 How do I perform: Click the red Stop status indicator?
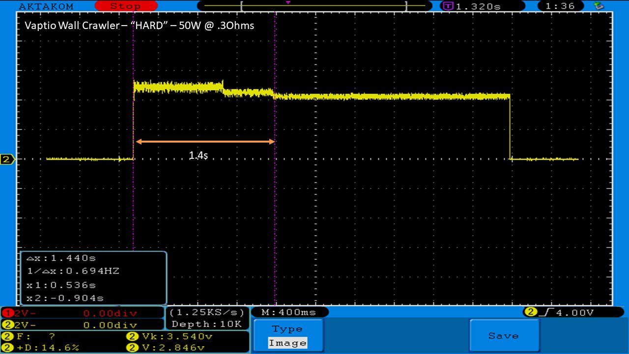click(125, 6)
